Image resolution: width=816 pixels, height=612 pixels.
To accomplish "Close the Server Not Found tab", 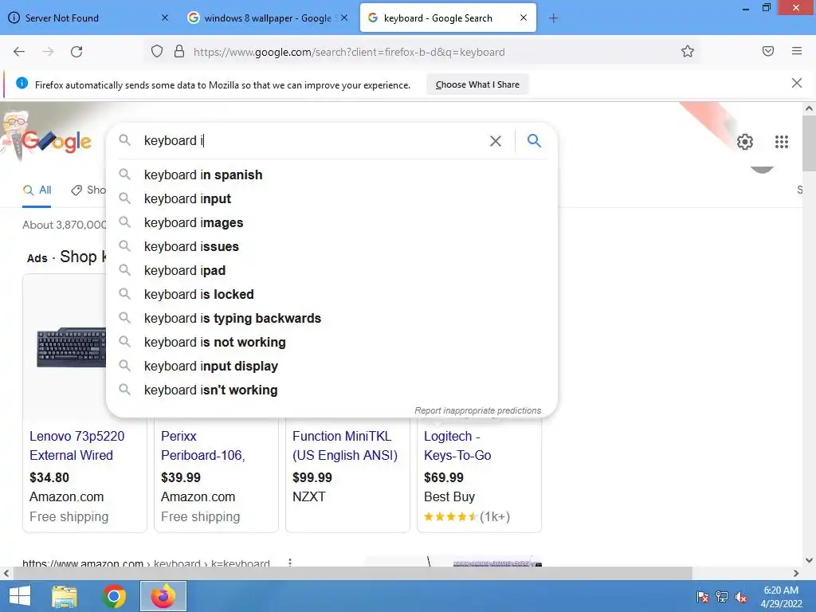I will click(x=165, y=18).
